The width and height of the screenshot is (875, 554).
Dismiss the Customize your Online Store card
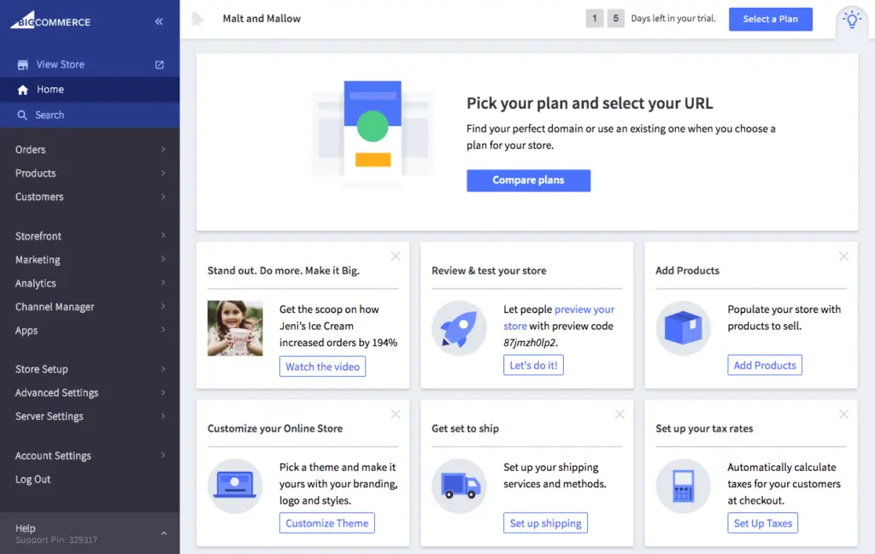pyautogui.click(x=396, y=415)
